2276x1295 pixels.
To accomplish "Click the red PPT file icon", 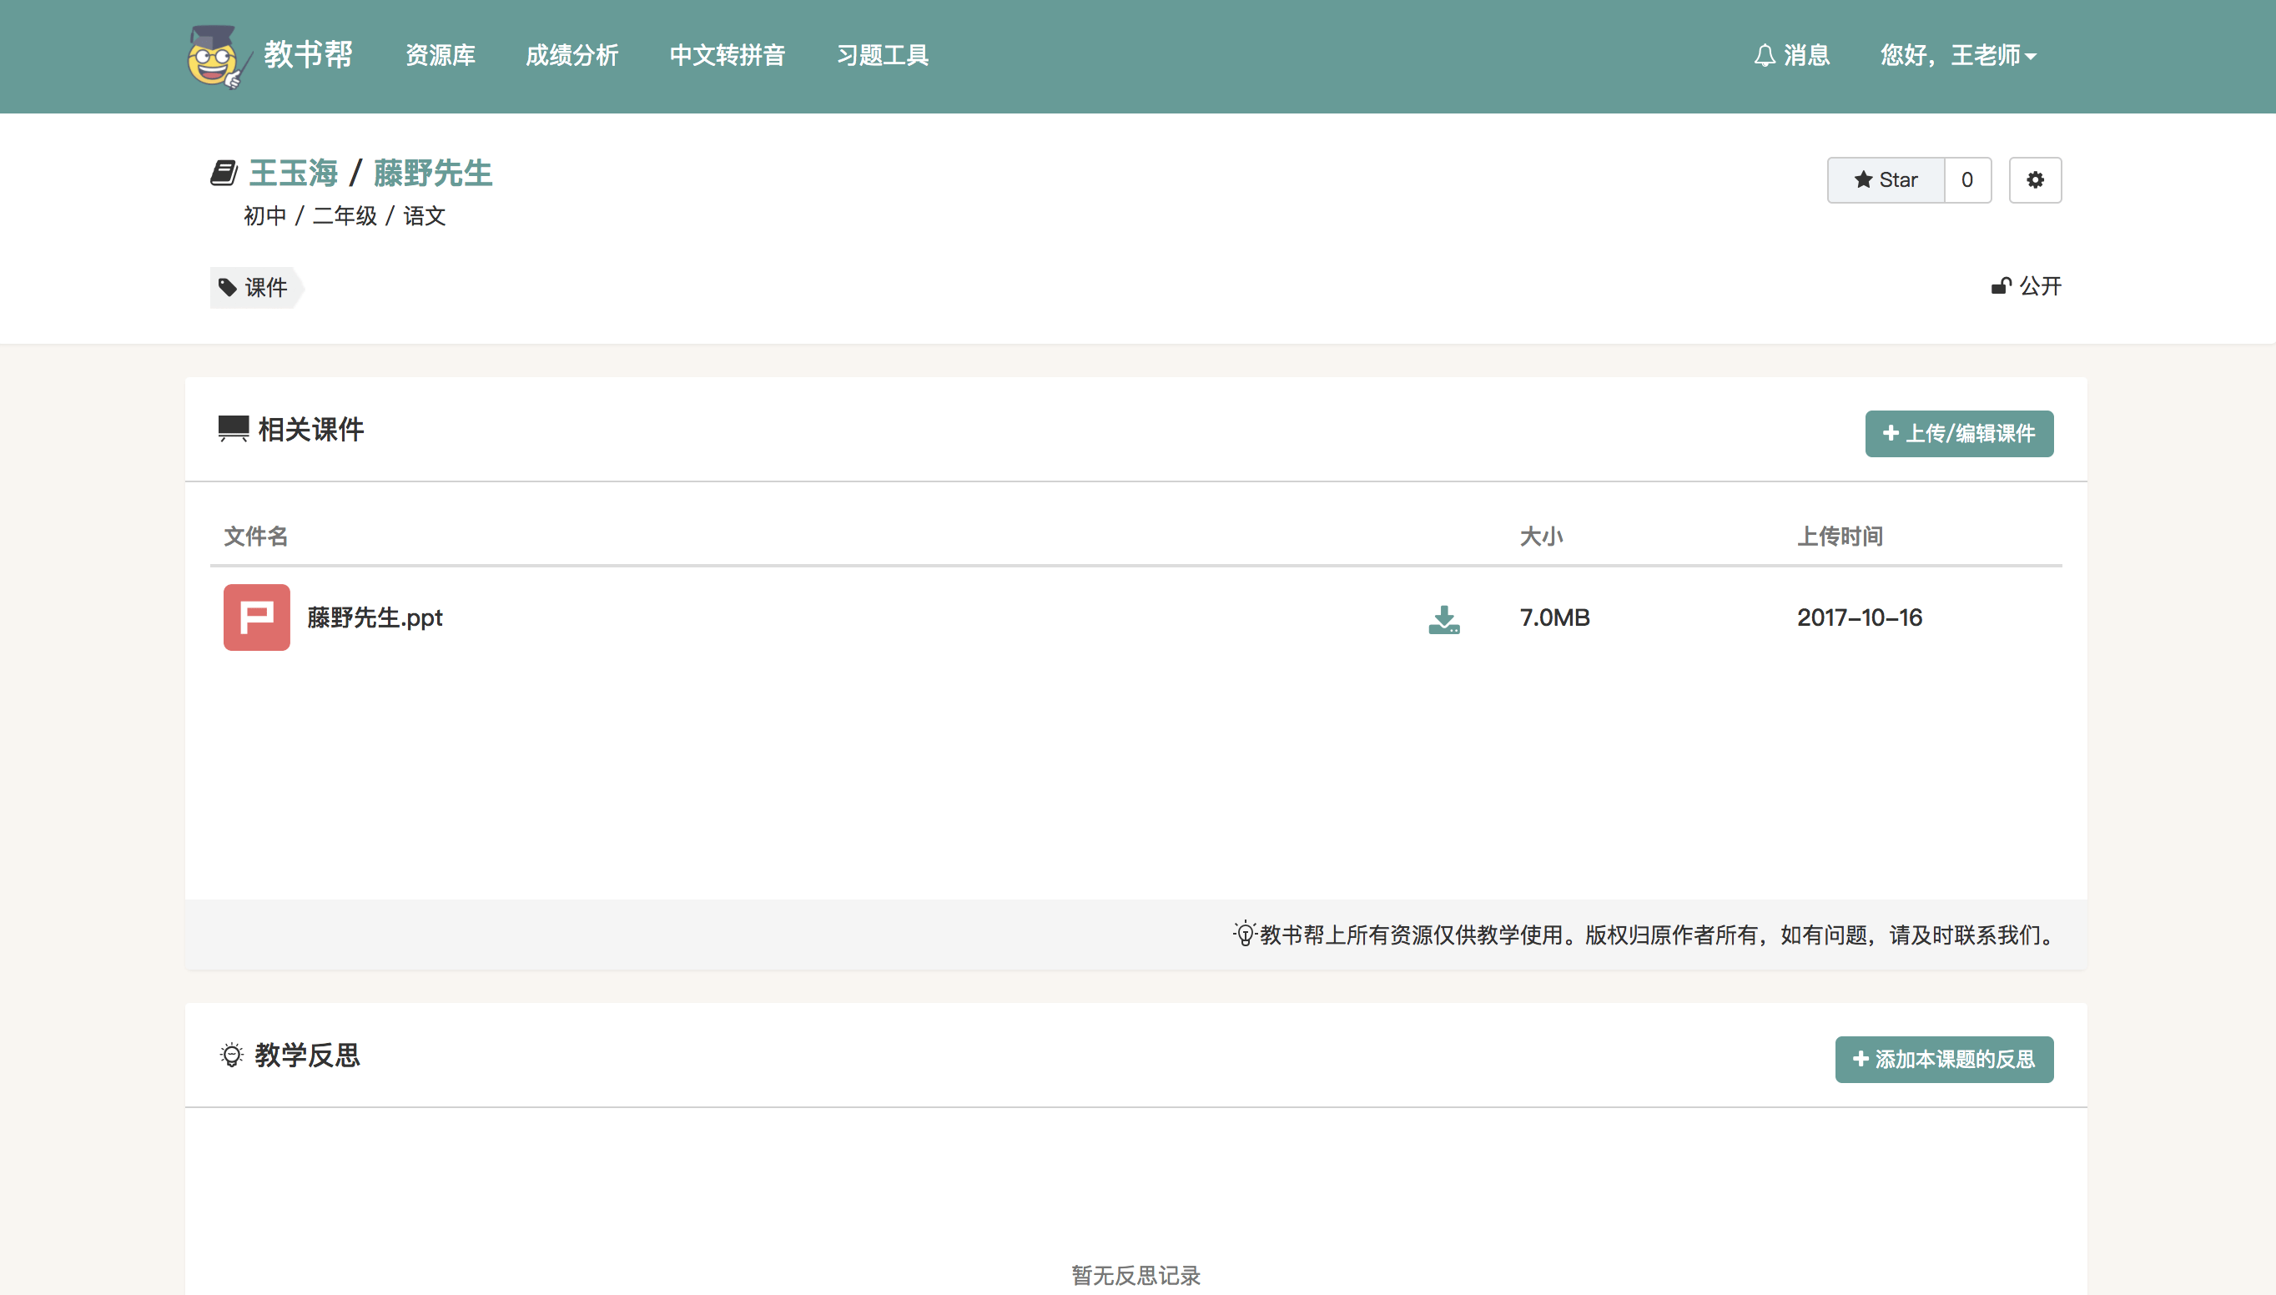I will point(256,617).
